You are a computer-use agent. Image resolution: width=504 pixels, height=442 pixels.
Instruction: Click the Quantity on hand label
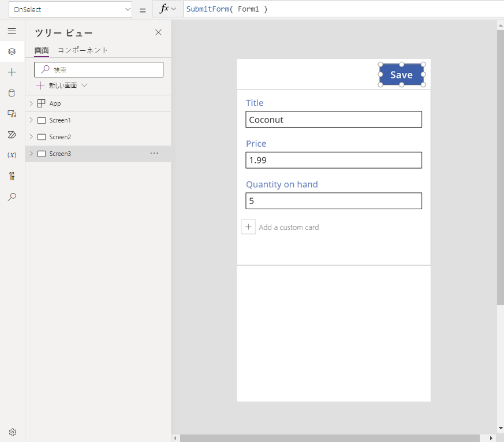coord(282,184)
